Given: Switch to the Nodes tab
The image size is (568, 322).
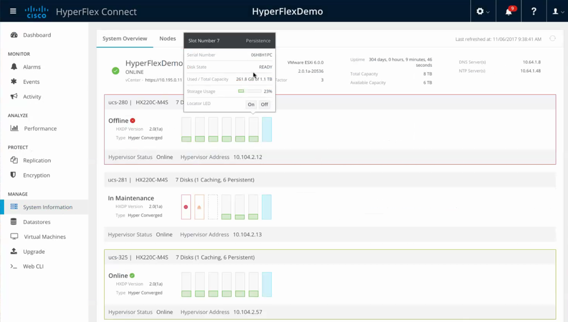Looking at the screenshot, I should pyautogui.click(x=168, y=38).
